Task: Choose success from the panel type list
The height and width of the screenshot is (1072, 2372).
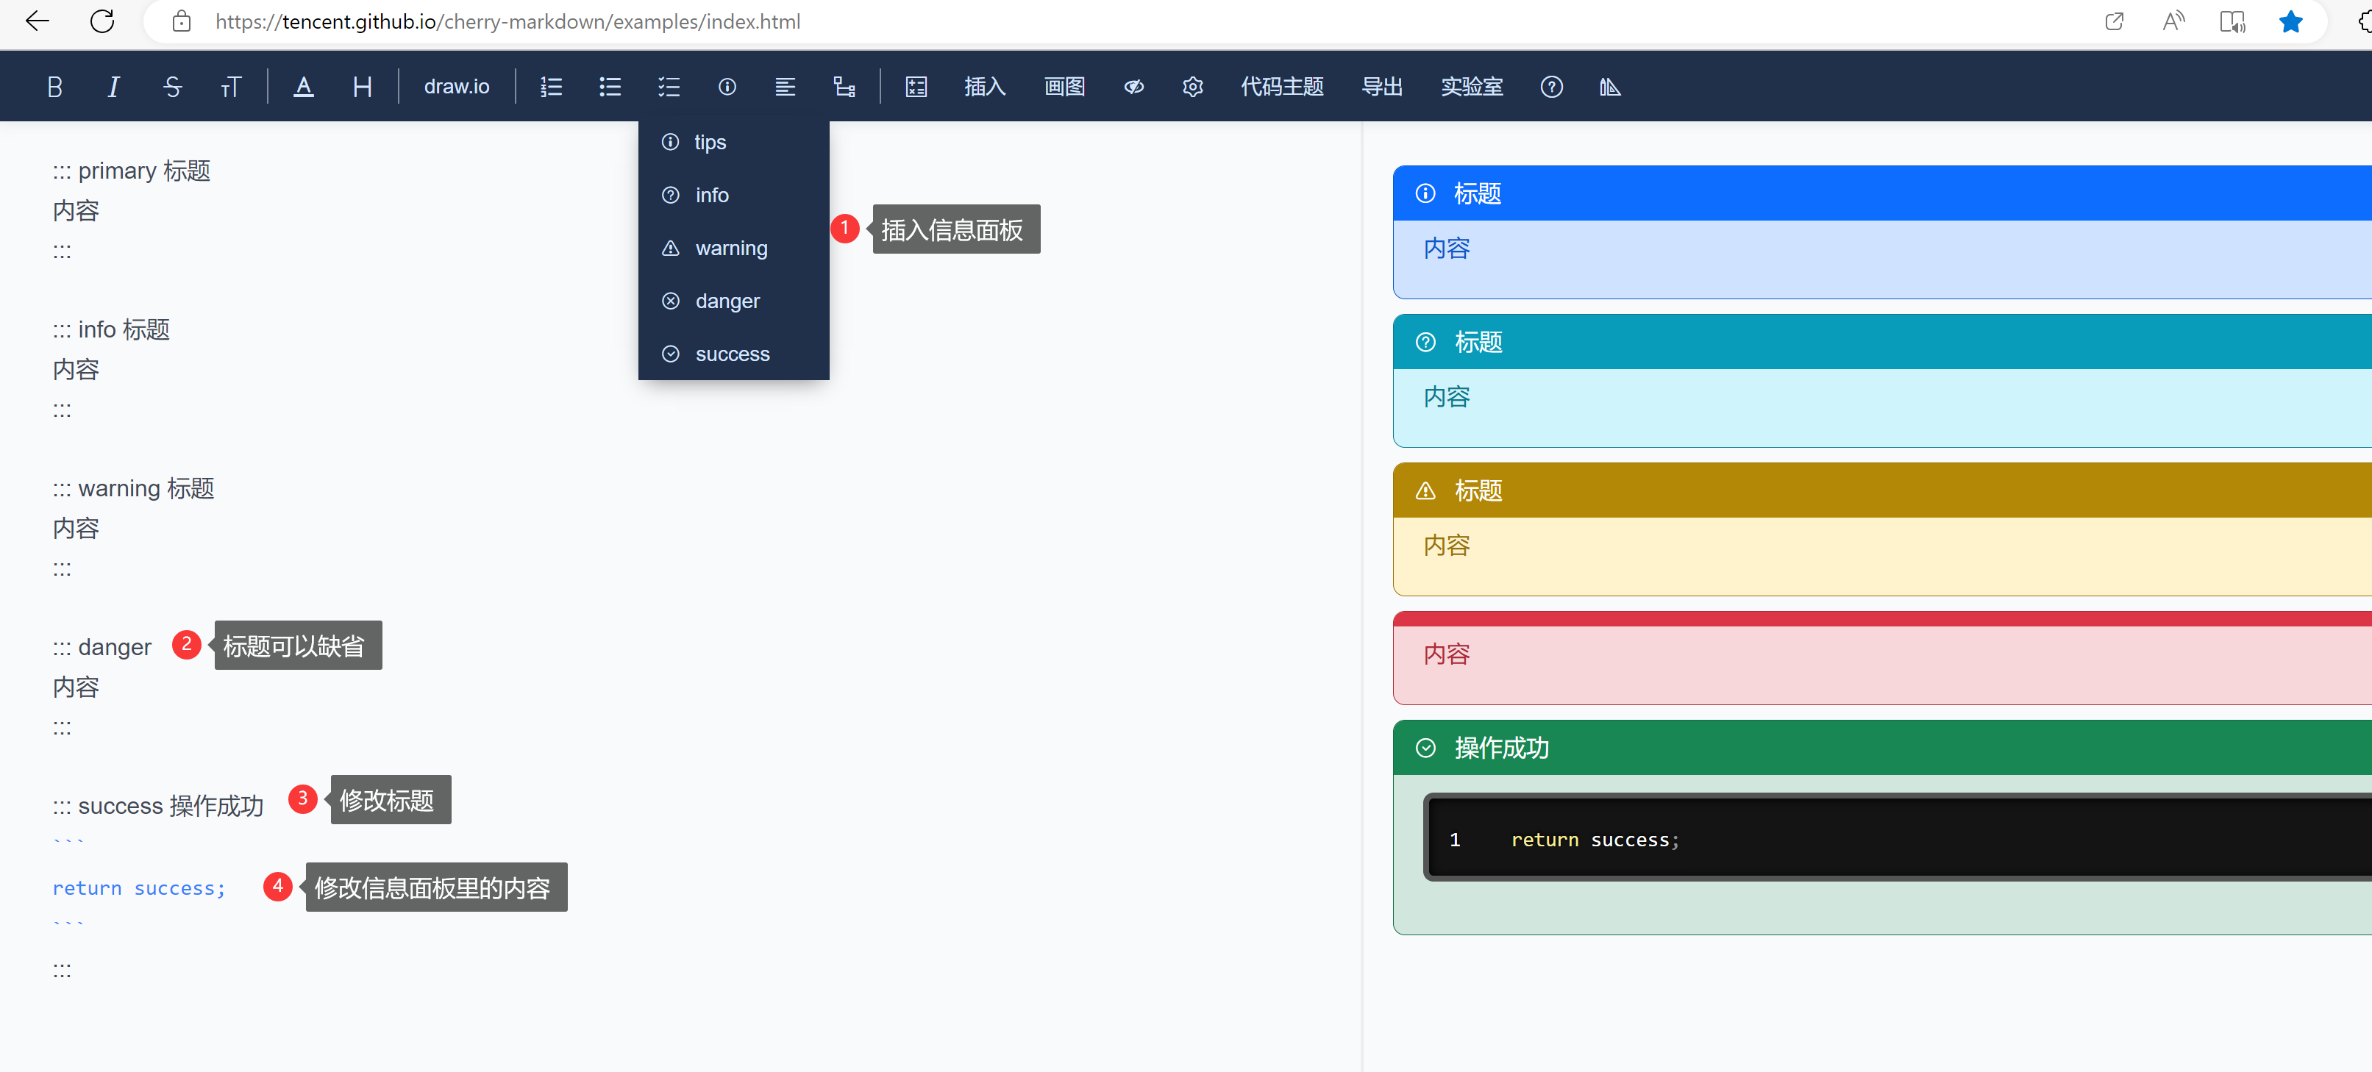Action: tap(732, 354)
